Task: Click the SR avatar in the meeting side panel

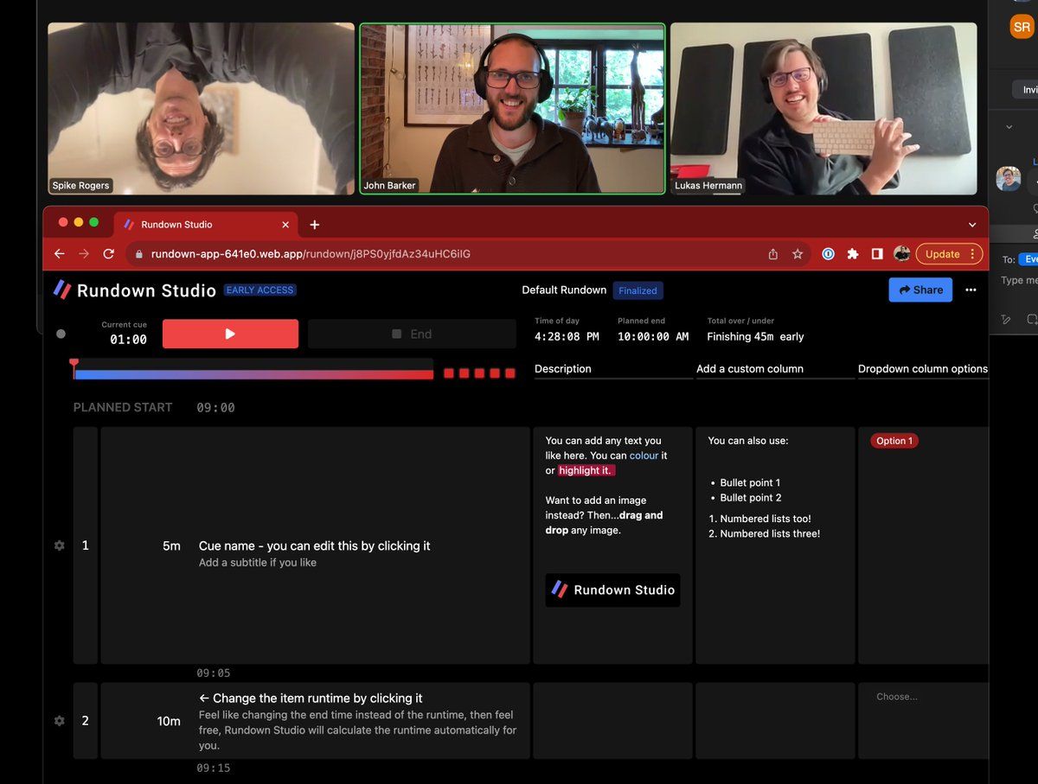Action: pyautogui.click(x=1022, y=27)
